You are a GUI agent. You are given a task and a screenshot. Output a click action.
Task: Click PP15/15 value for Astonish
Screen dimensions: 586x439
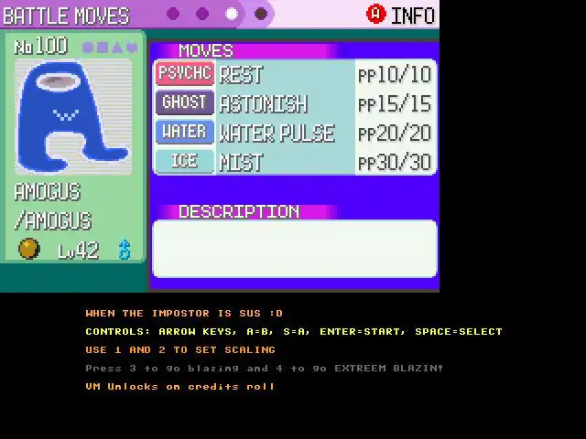tap(395, 104)
